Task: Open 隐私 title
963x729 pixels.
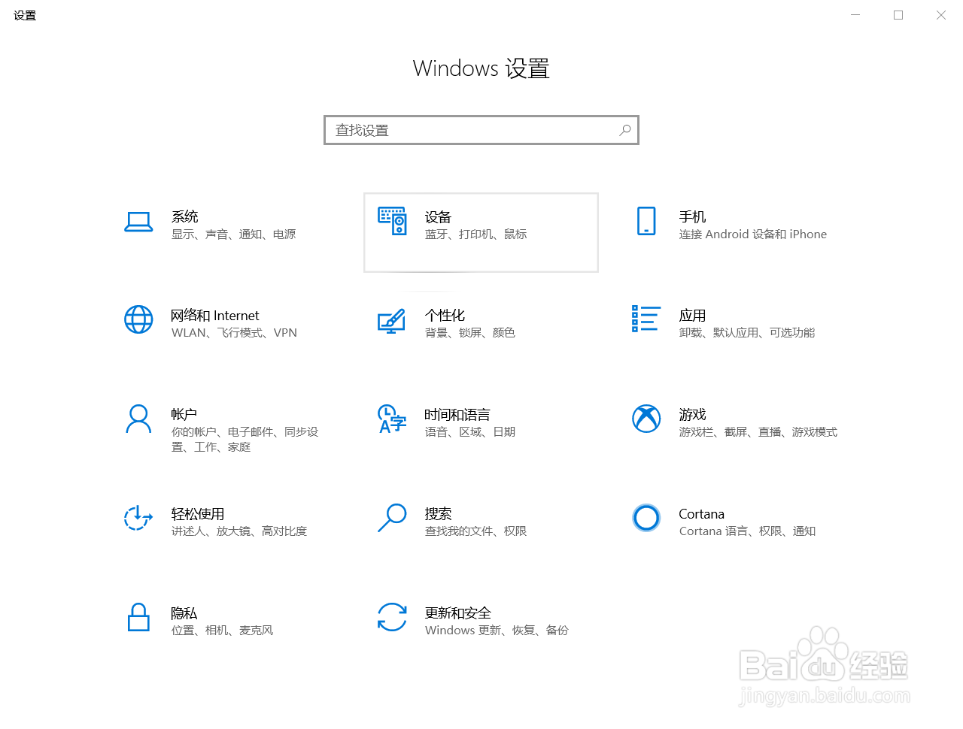Action: coord(184,613)
